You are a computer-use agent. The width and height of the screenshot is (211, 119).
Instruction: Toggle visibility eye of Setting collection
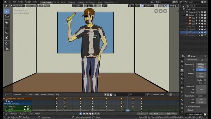point(196,15)
